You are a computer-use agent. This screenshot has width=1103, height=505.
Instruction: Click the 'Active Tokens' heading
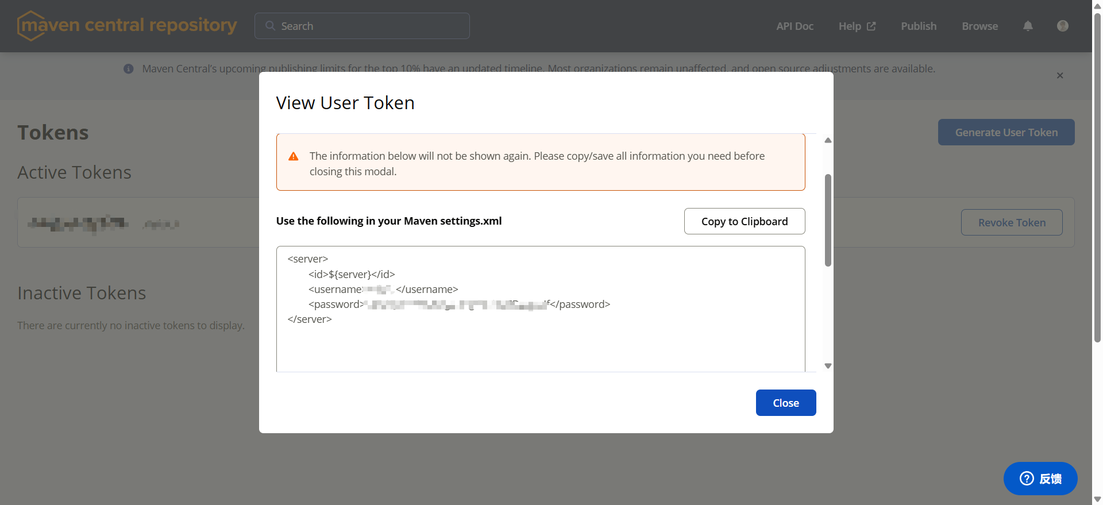click(74, 172)
